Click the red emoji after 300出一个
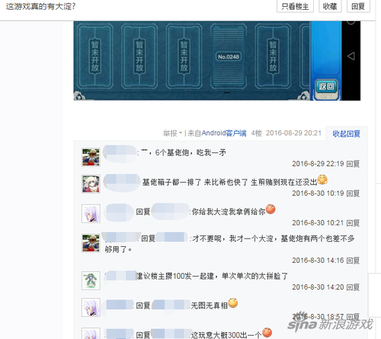 point(267,333)
